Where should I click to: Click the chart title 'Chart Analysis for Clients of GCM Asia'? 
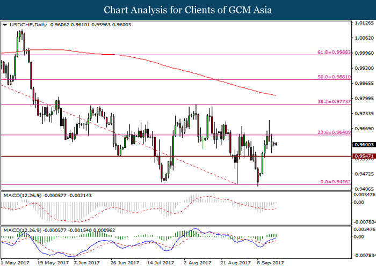[187, 9]
